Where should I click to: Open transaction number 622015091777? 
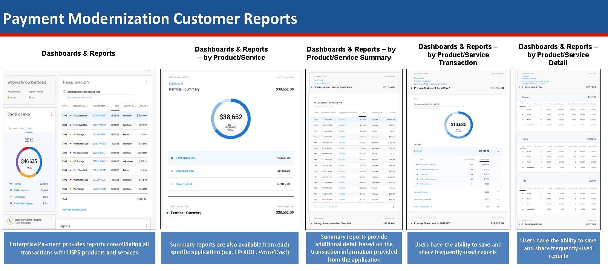(100, 153)
